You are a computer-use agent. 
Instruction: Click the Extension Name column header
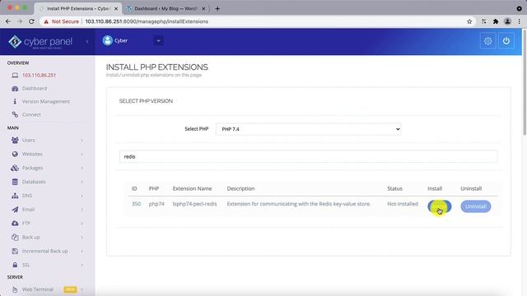coord(192,188)
